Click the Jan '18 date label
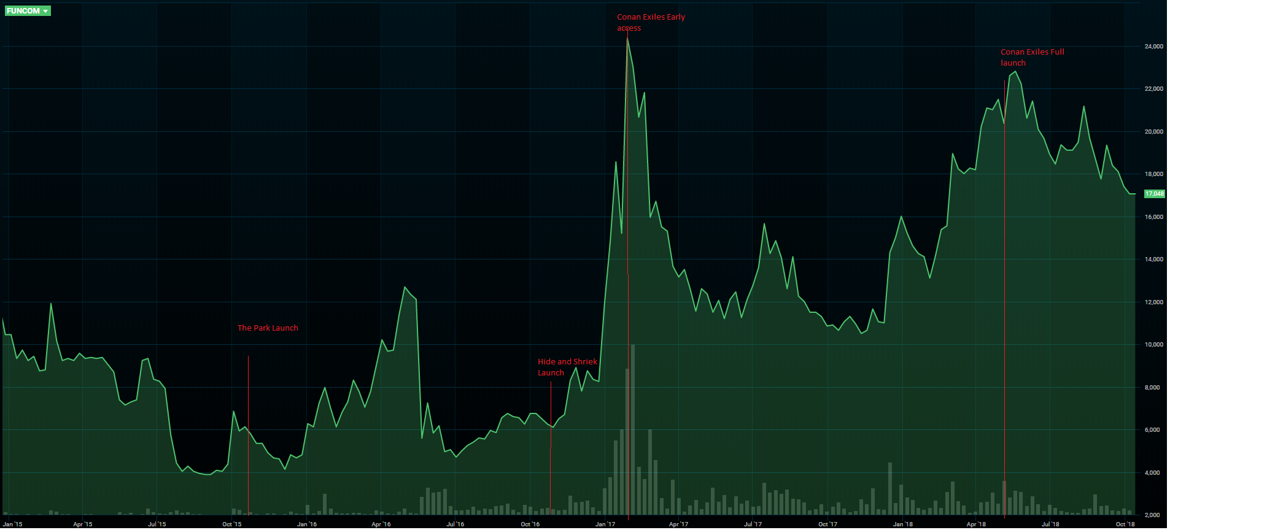Viewport: 1267px width, 530px height. (x=903, y=524)
